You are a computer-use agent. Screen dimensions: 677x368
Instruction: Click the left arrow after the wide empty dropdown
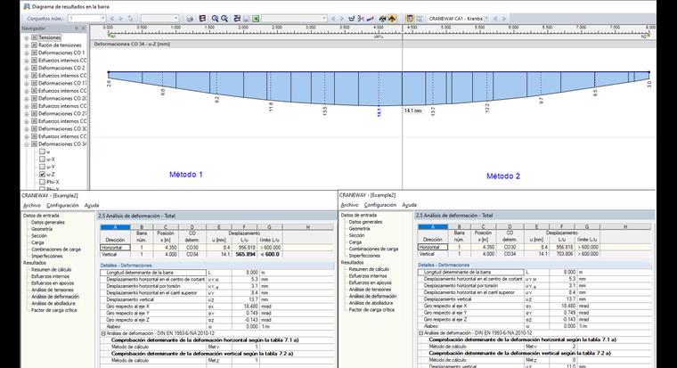coord(333,19)
